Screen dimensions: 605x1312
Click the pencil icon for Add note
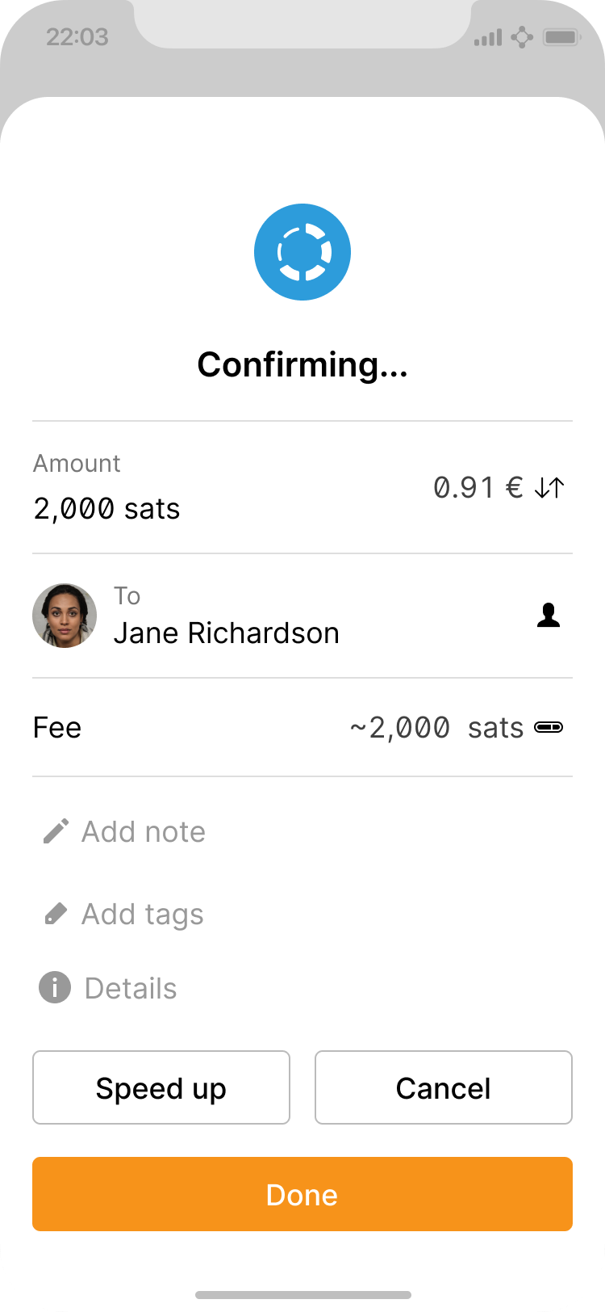tap(56, 831)
